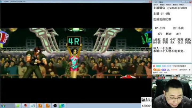Open the pale notepad-like taskbar icon
The image size is (192, 108).
pos(33,106)
